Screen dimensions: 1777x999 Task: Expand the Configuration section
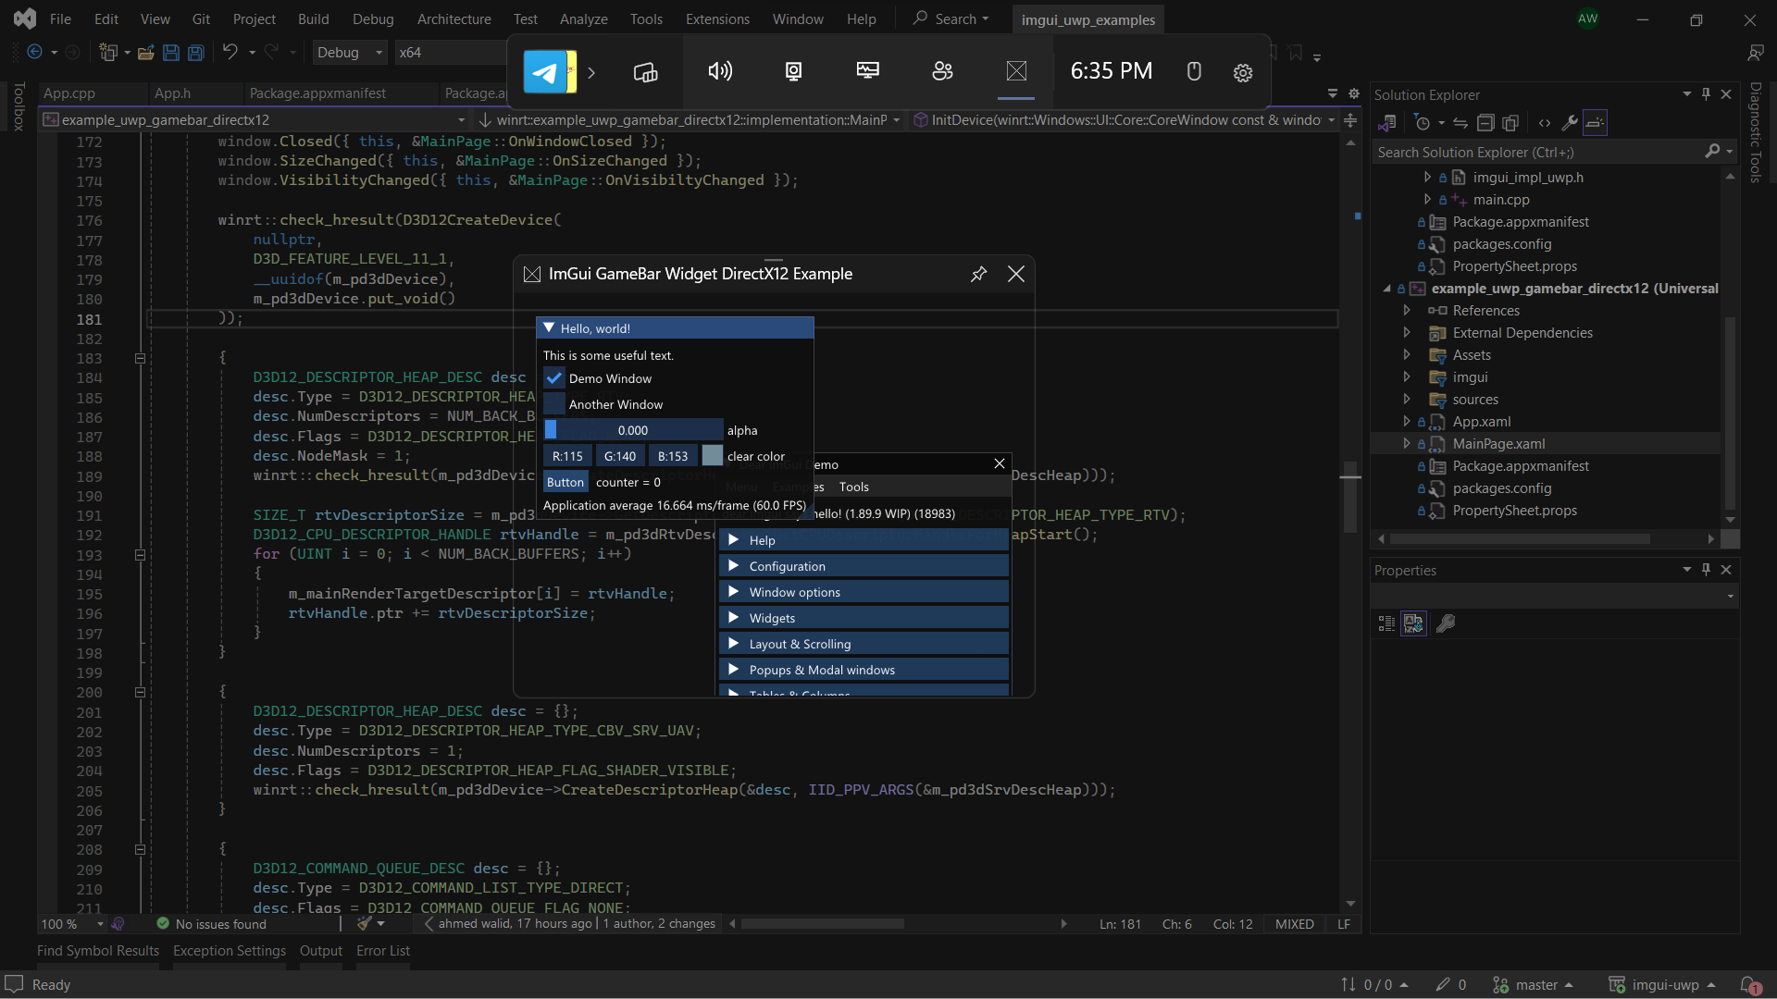coord(864,566)
